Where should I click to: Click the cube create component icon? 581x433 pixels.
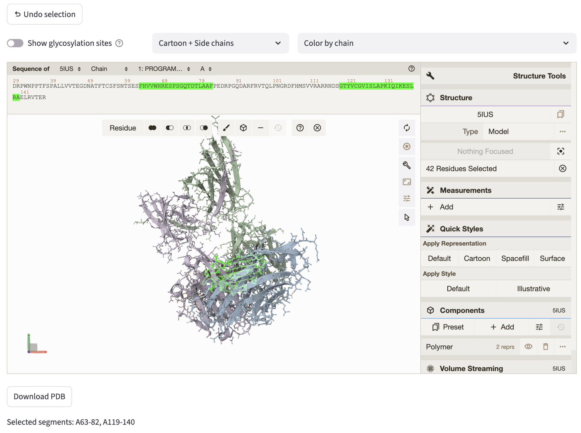243,128
